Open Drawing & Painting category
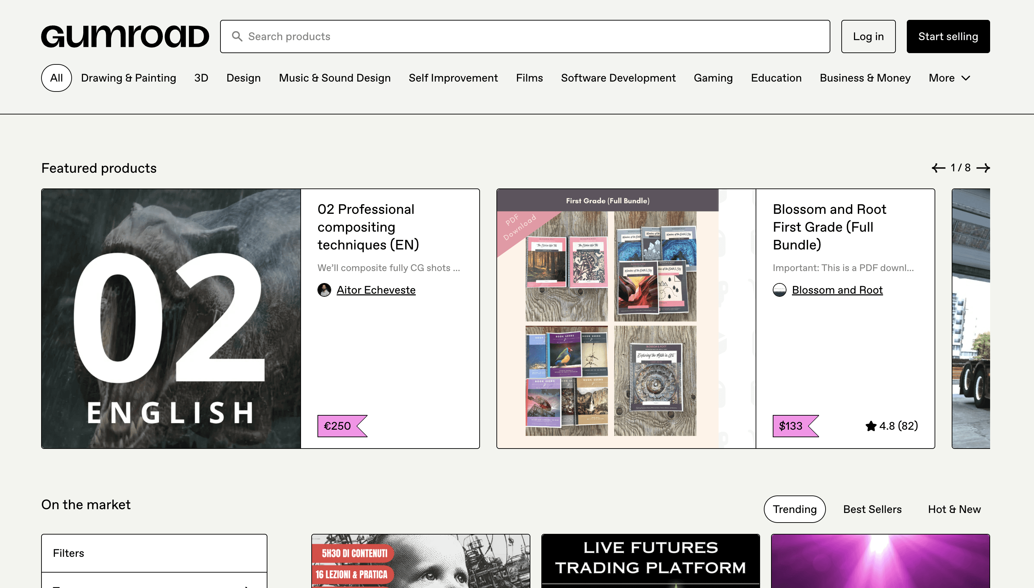The image size is (1034, 588). click(129, 78)
